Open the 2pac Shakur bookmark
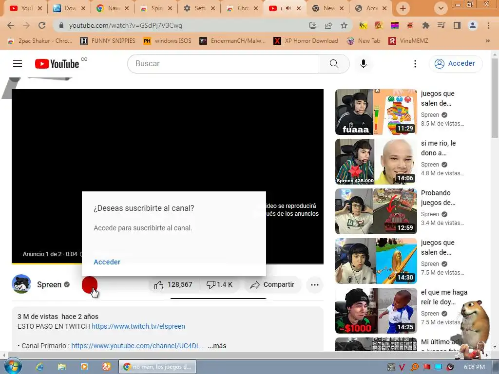 pos(40,41)
